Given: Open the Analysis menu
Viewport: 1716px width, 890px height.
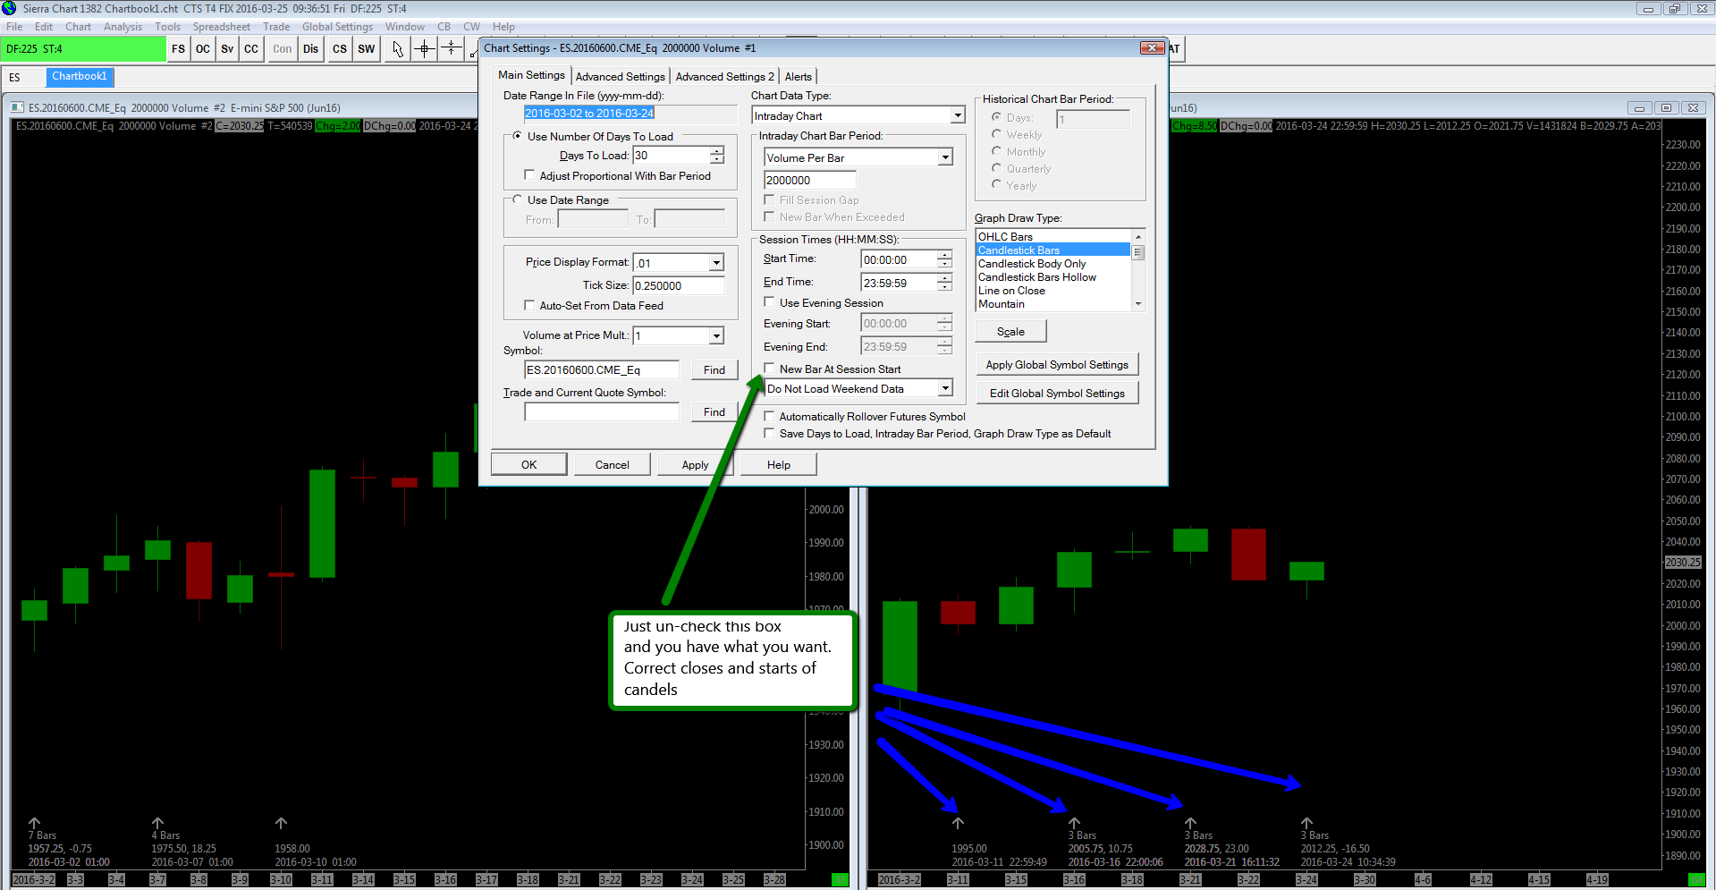Looking at the screenshot, I should (123, 27).
